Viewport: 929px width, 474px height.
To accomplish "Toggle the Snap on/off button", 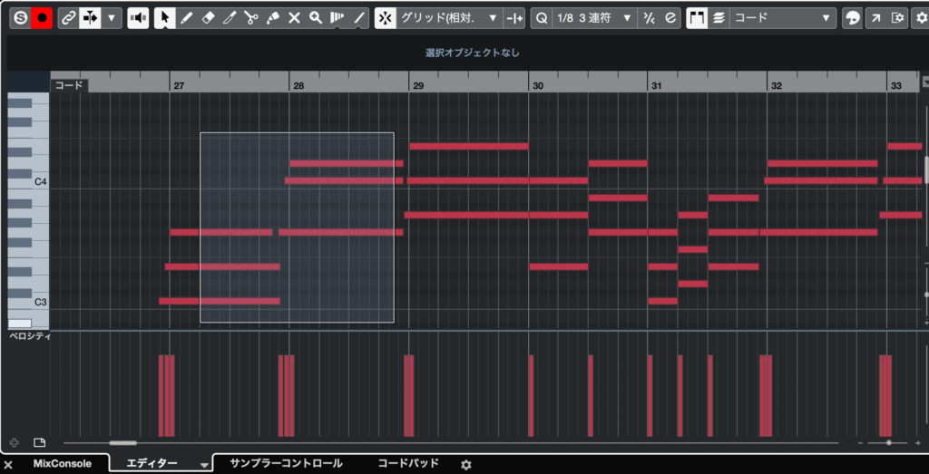I will [x=386, y=17].
